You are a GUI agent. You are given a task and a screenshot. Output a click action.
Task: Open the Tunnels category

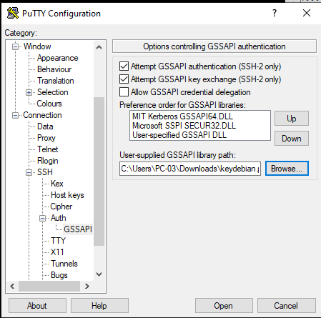tap(64, 264)
